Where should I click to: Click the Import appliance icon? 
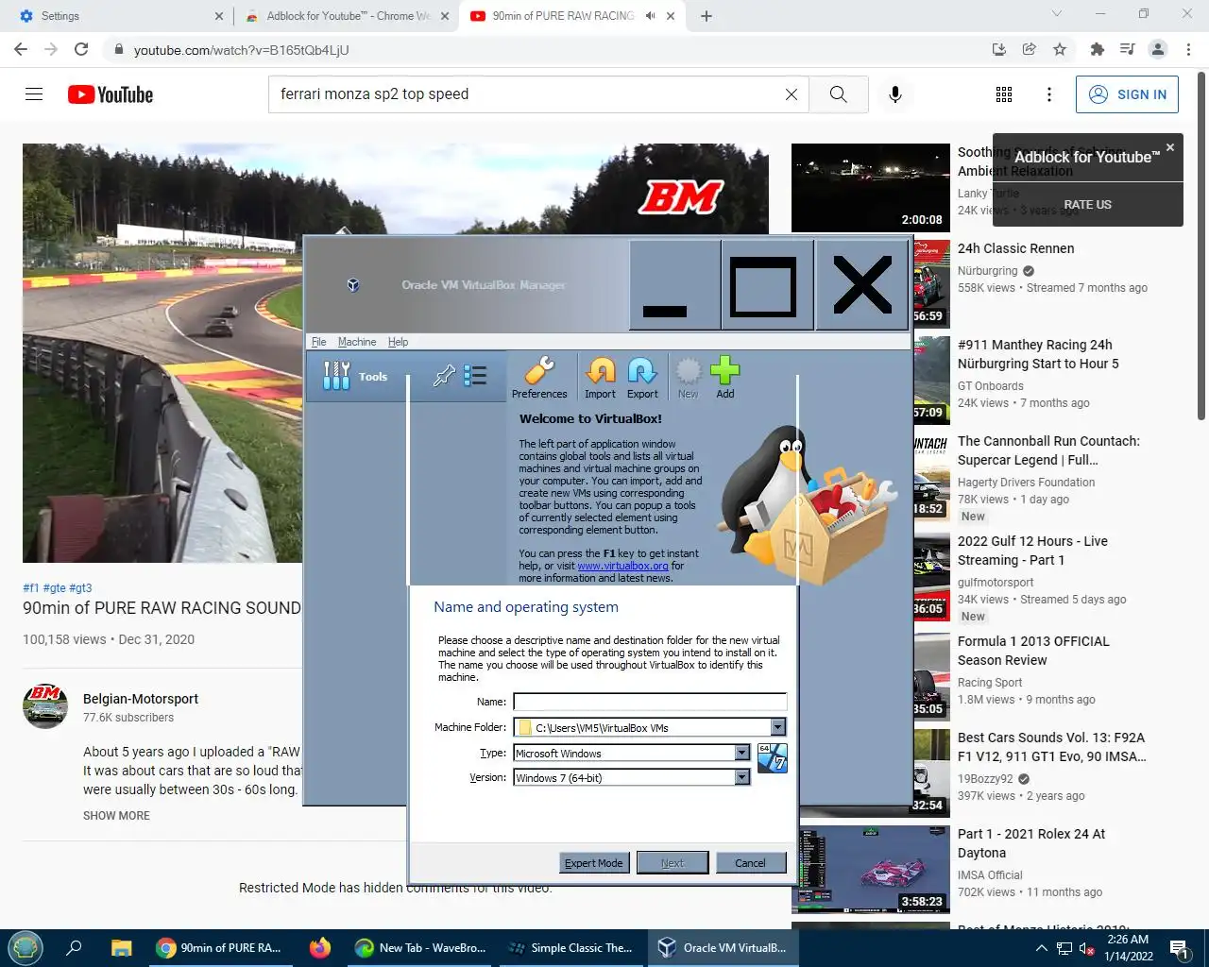click(600, 378)
